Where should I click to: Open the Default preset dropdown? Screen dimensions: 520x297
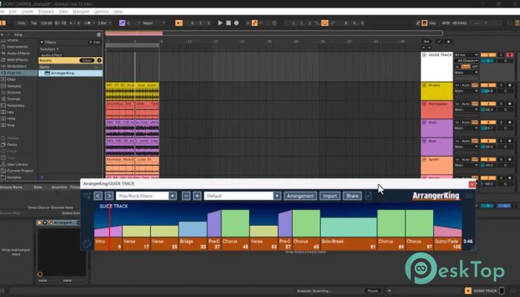click(x=242, y=196)
